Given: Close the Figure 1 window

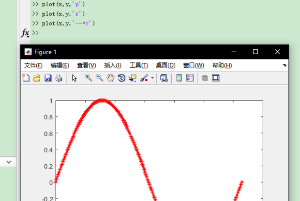Looking at the screenshot, I should [277, 52].
